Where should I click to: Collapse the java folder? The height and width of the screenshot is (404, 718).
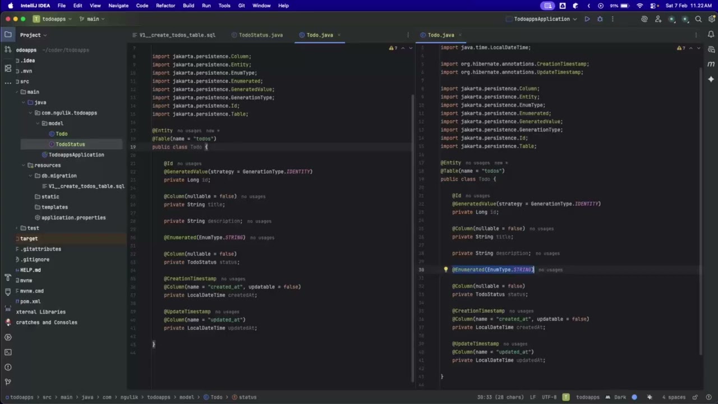coord(24,103)
